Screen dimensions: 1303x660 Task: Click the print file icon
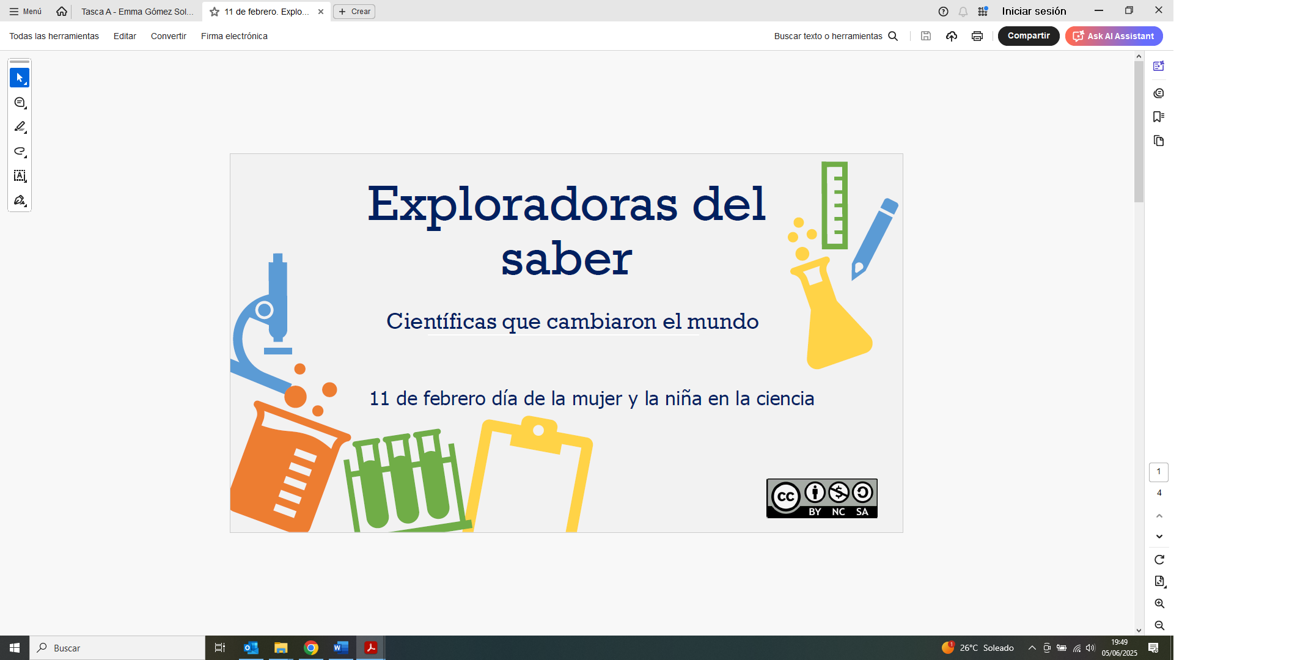[x=977, y=36]
